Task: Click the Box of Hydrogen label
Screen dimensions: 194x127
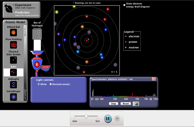Action: pyautogui.click(x=37, y=24)
